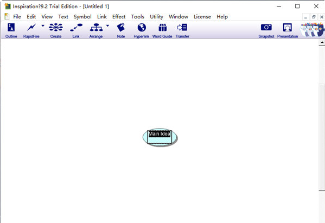Open the Window menu

pyautogui.click(x=179, y=17)
